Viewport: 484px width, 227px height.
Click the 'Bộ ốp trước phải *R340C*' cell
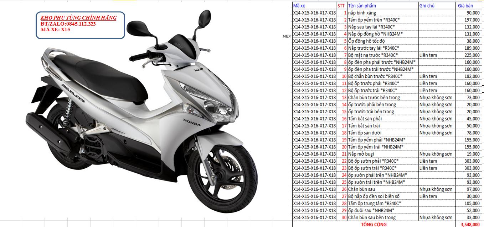383,83
